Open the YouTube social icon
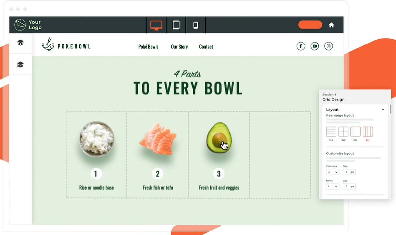This screenshot has width=396, height=235. coord(315,46)
